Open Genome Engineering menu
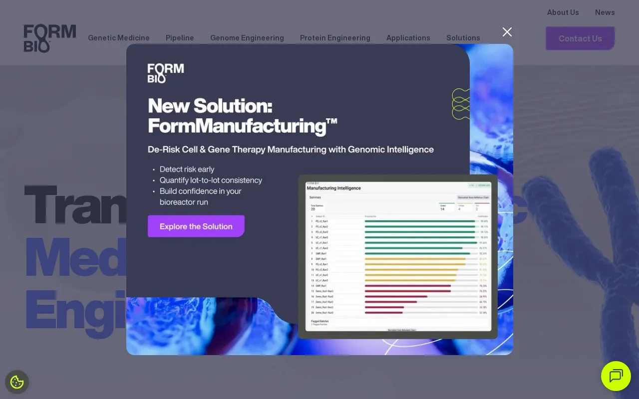Viewport: 639px width, 399px height. click(247, 38)
